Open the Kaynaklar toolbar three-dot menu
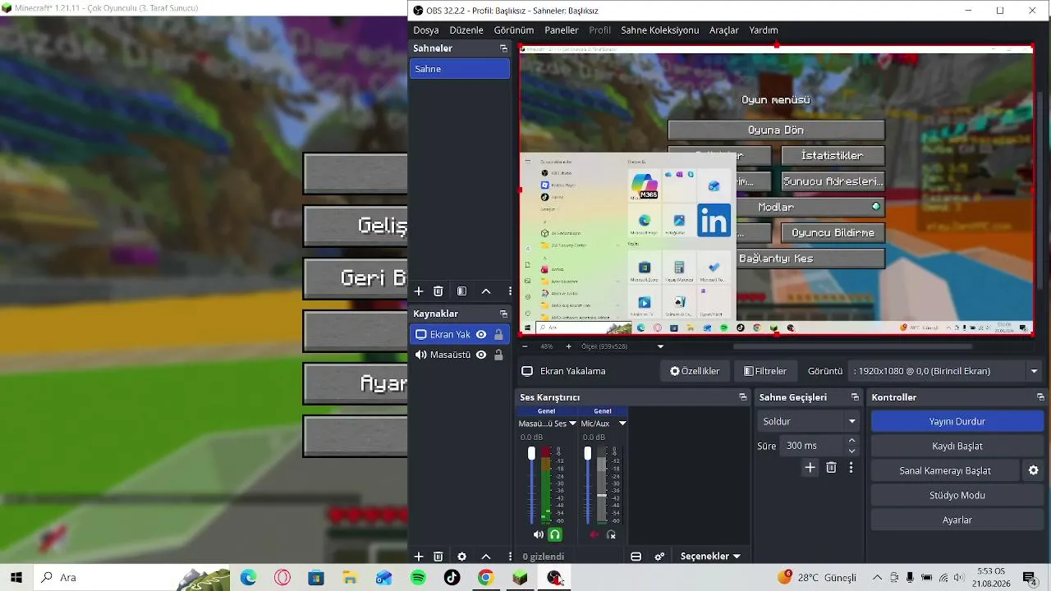Screen dimensions: 1051x591 click(x=510, y=557)
